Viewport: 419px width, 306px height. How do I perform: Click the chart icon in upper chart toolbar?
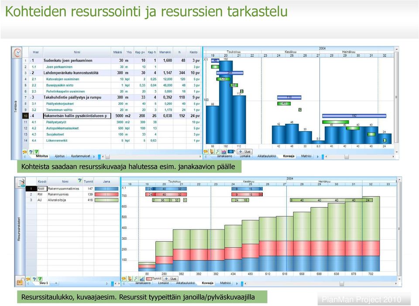(x=223, y=152)
